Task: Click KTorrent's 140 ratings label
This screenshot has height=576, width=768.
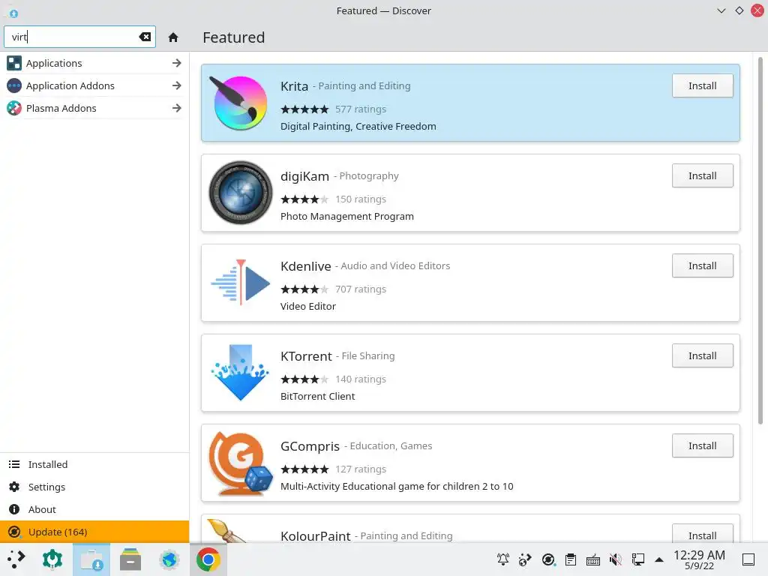Action: (361, 379)
